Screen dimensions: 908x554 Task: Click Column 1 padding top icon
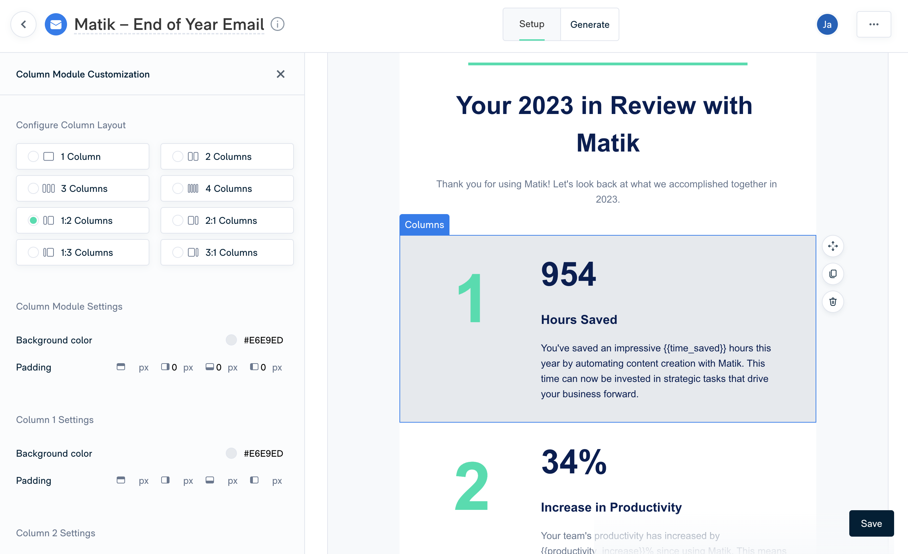pyautogui.click(x=121, y=480)
